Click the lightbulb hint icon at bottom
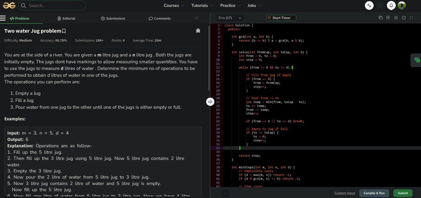The height and width of the screenshot is (198, 421). tap(225, 193)
